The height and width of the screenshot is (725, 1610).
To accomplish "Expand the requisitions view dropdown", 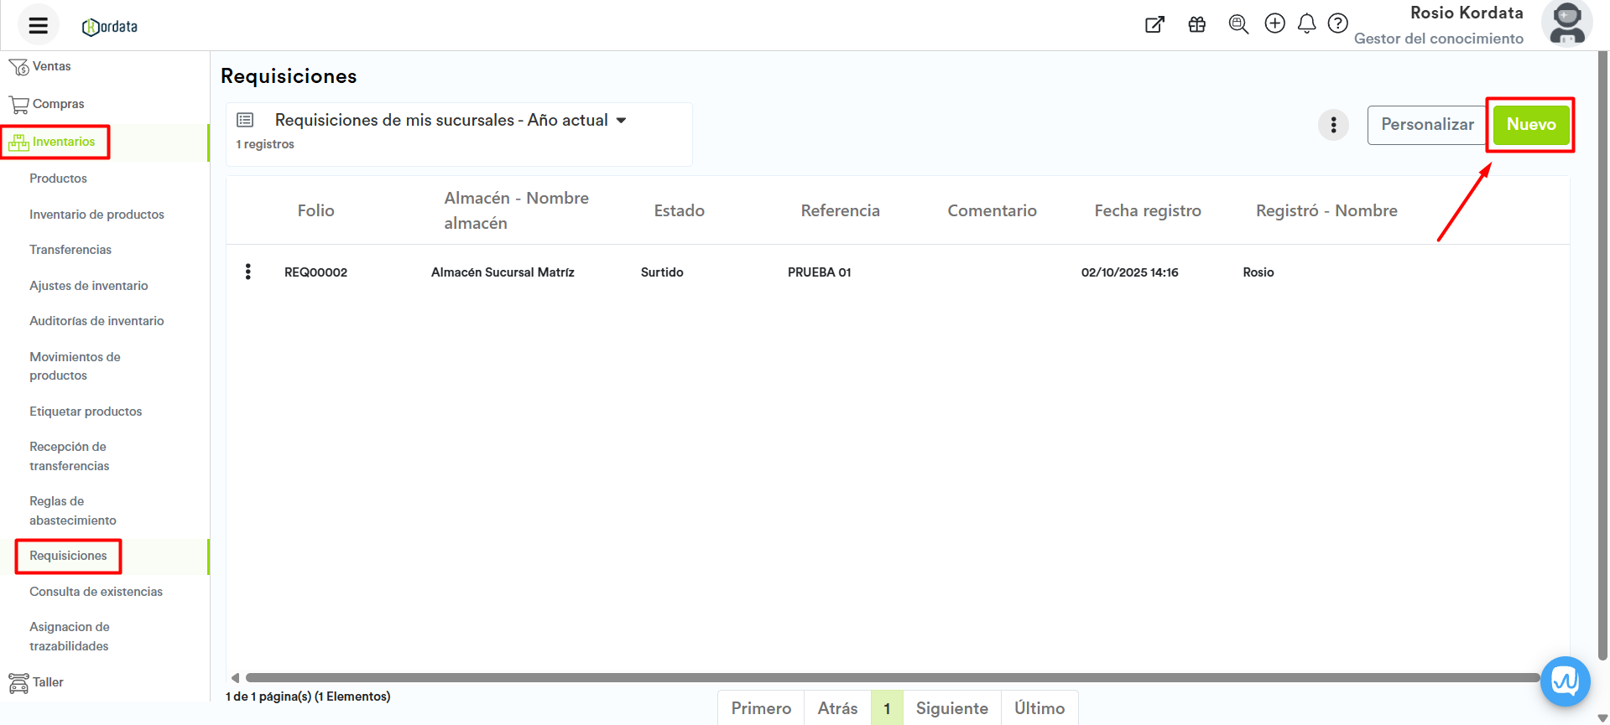I will [x=621, y=121].
